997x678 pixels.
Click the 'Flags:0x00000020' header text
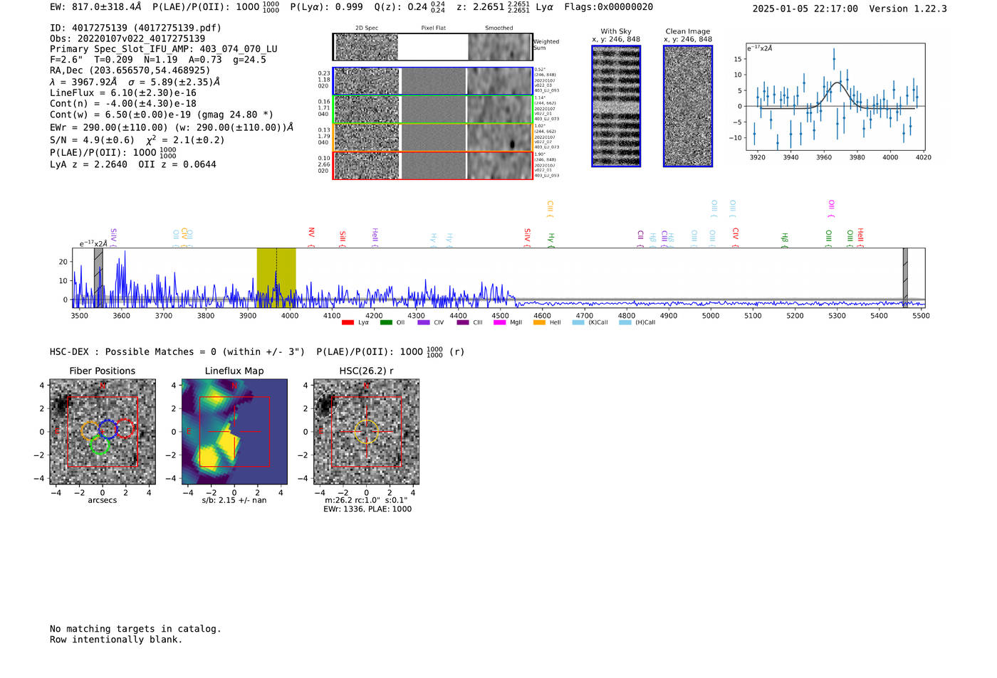click(609, 7)
